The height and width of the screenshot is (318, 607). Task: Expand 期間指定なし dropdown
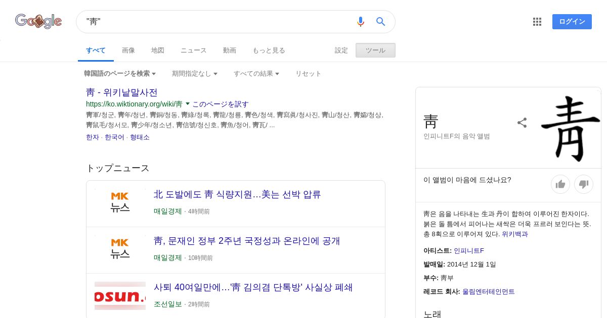point(195,74)
